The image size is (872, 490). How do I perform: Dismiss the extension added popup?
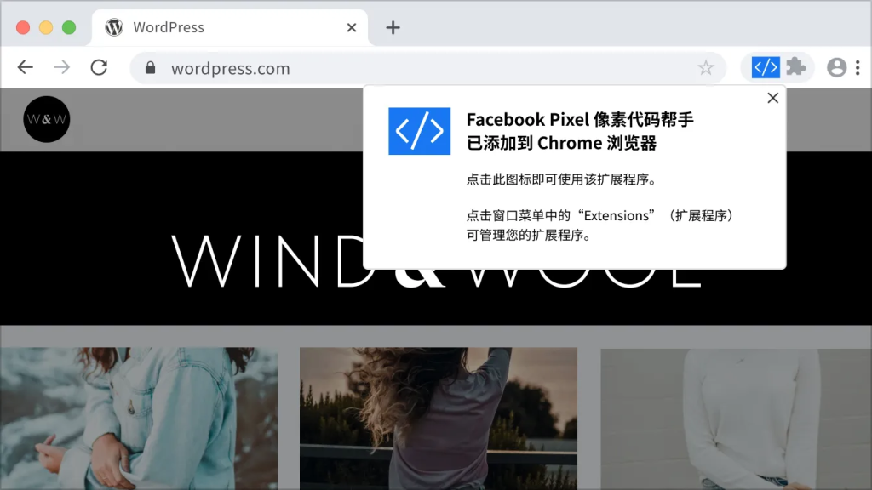[x=773, y=99]
